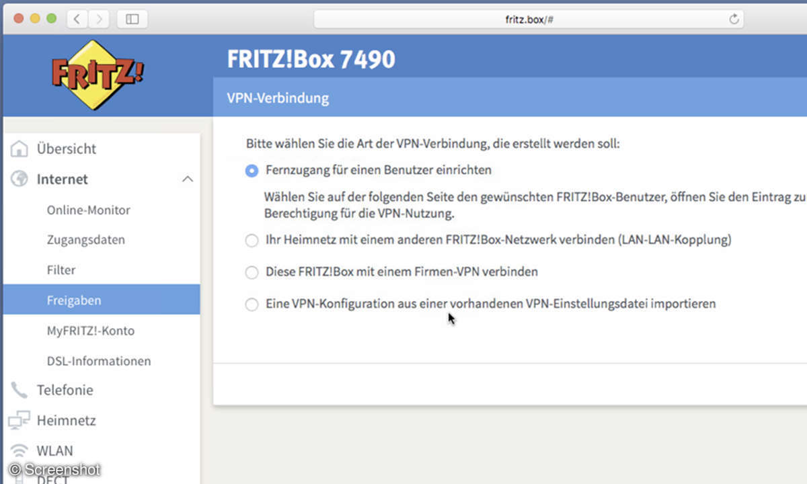Click the WLAN wifi icon
The height and width of the screenshot is (484, 807).
[20, 450]
